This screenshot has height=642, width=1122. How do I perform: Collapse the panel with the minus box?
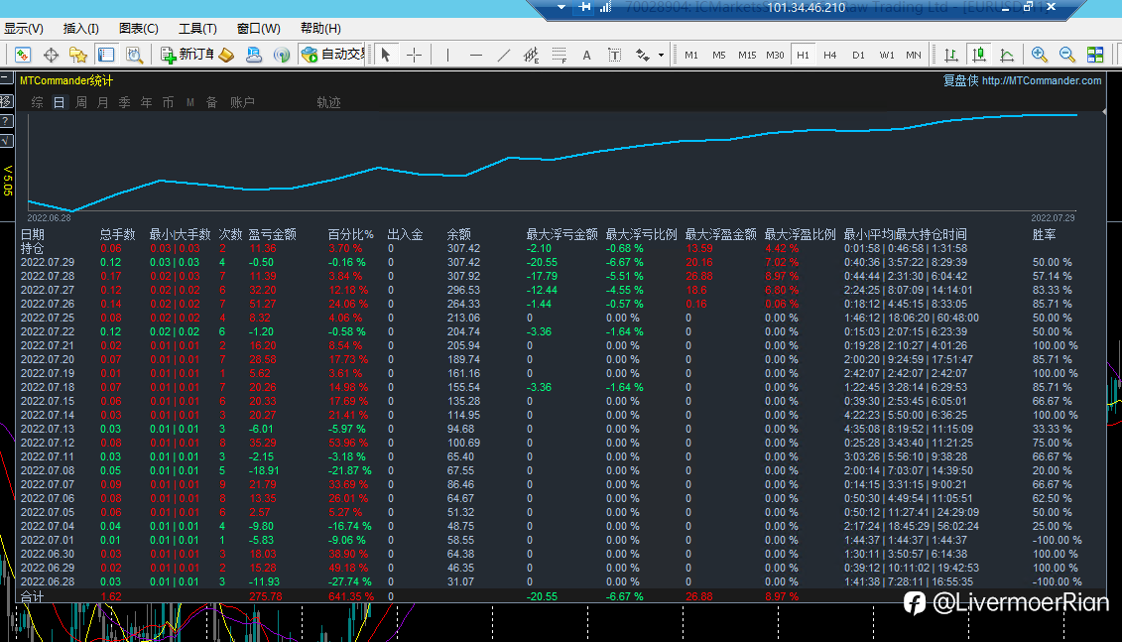click(x=6, y=78)
